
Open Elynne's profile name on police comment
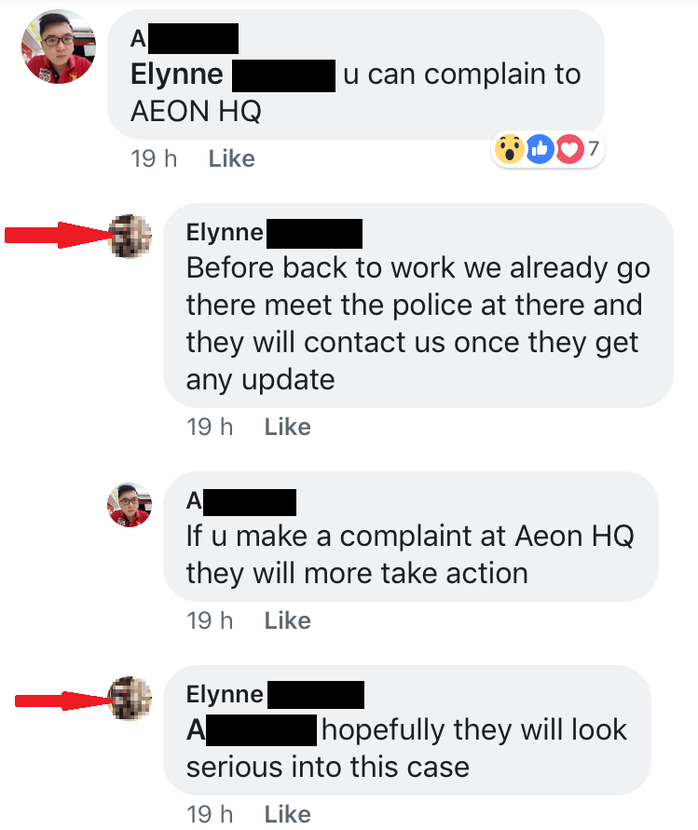(x=274, y=233)
